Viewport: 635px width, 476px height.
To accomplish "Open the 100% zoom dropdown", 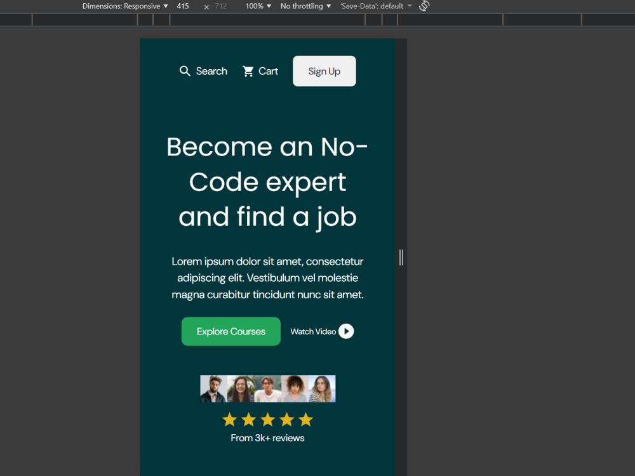I will (x=258, y=6).
